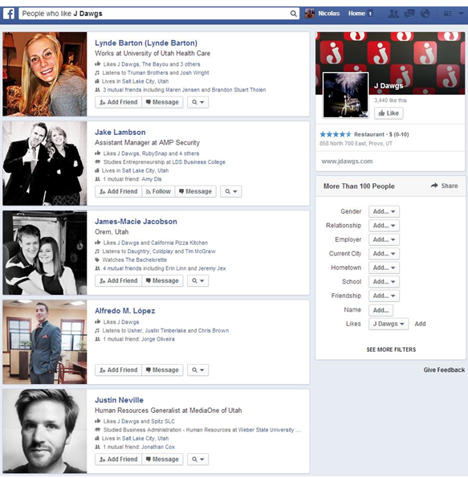Click the J Dawgs star rating

click(336, 134)
